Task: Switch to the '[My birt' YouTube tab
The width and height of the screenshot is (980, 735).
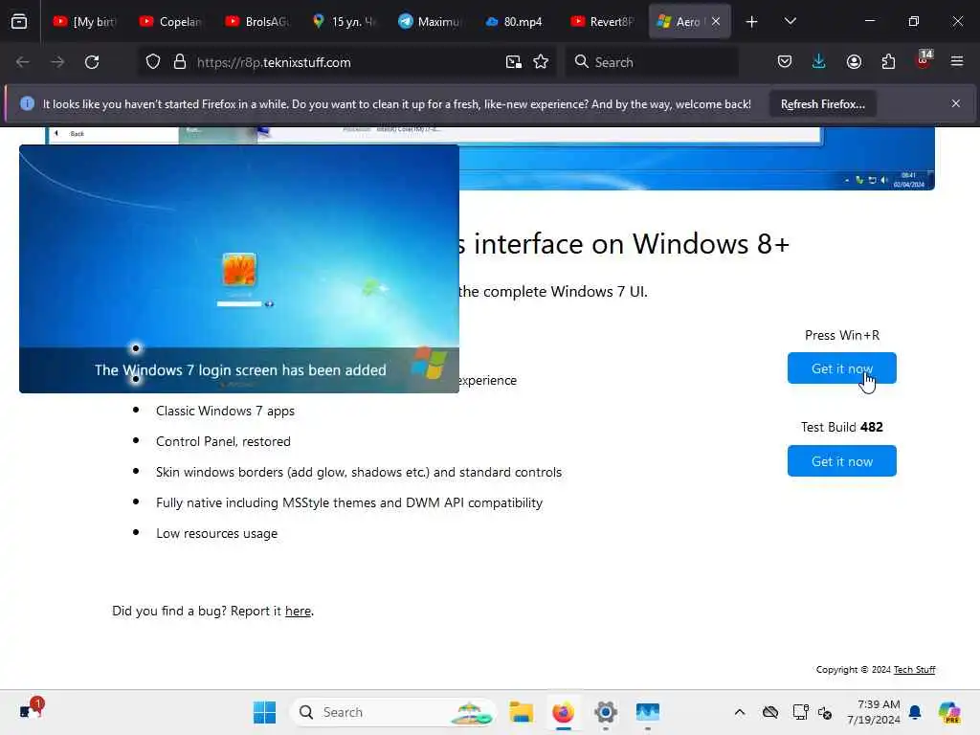Action: pos(84,21)
